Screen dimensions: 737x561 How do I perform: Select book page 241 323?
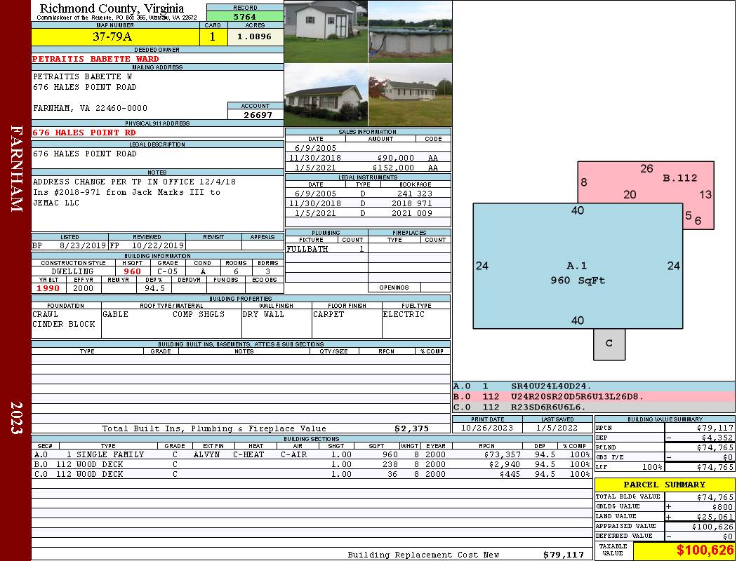414,194
